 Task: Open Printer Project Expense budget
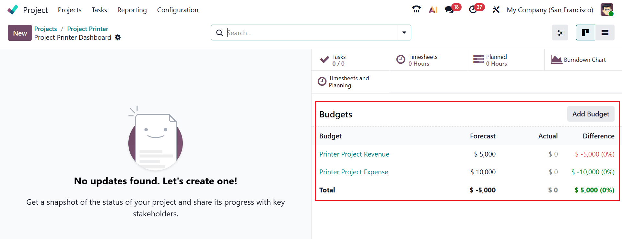pyautogui.click(x=354, y=172)
